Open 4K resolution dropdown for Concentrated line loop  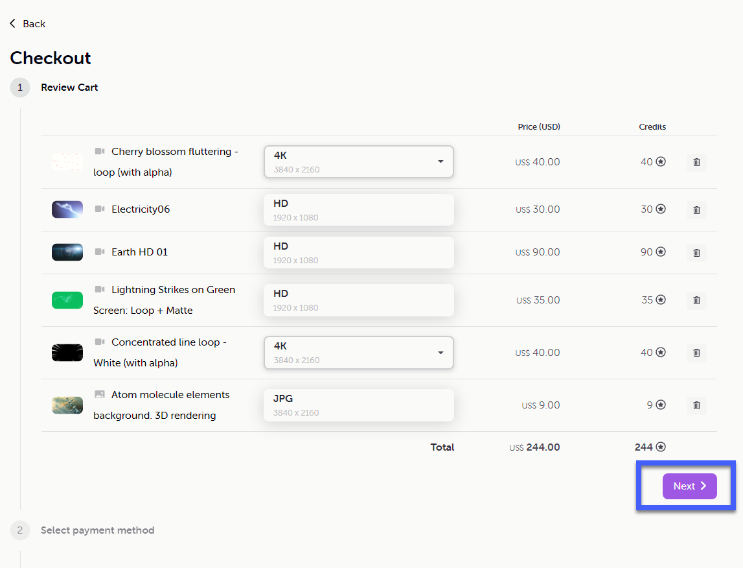[359, 352]
